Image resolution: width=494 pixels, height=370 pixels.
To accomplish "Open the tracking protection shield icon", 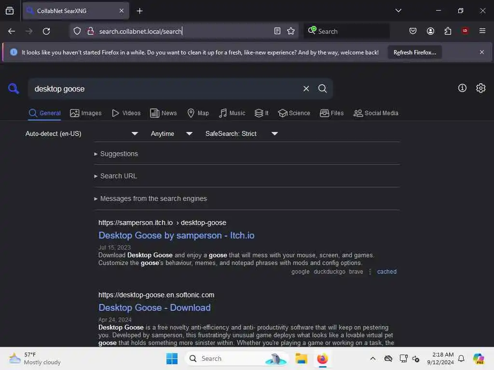I will pos(77,31).
